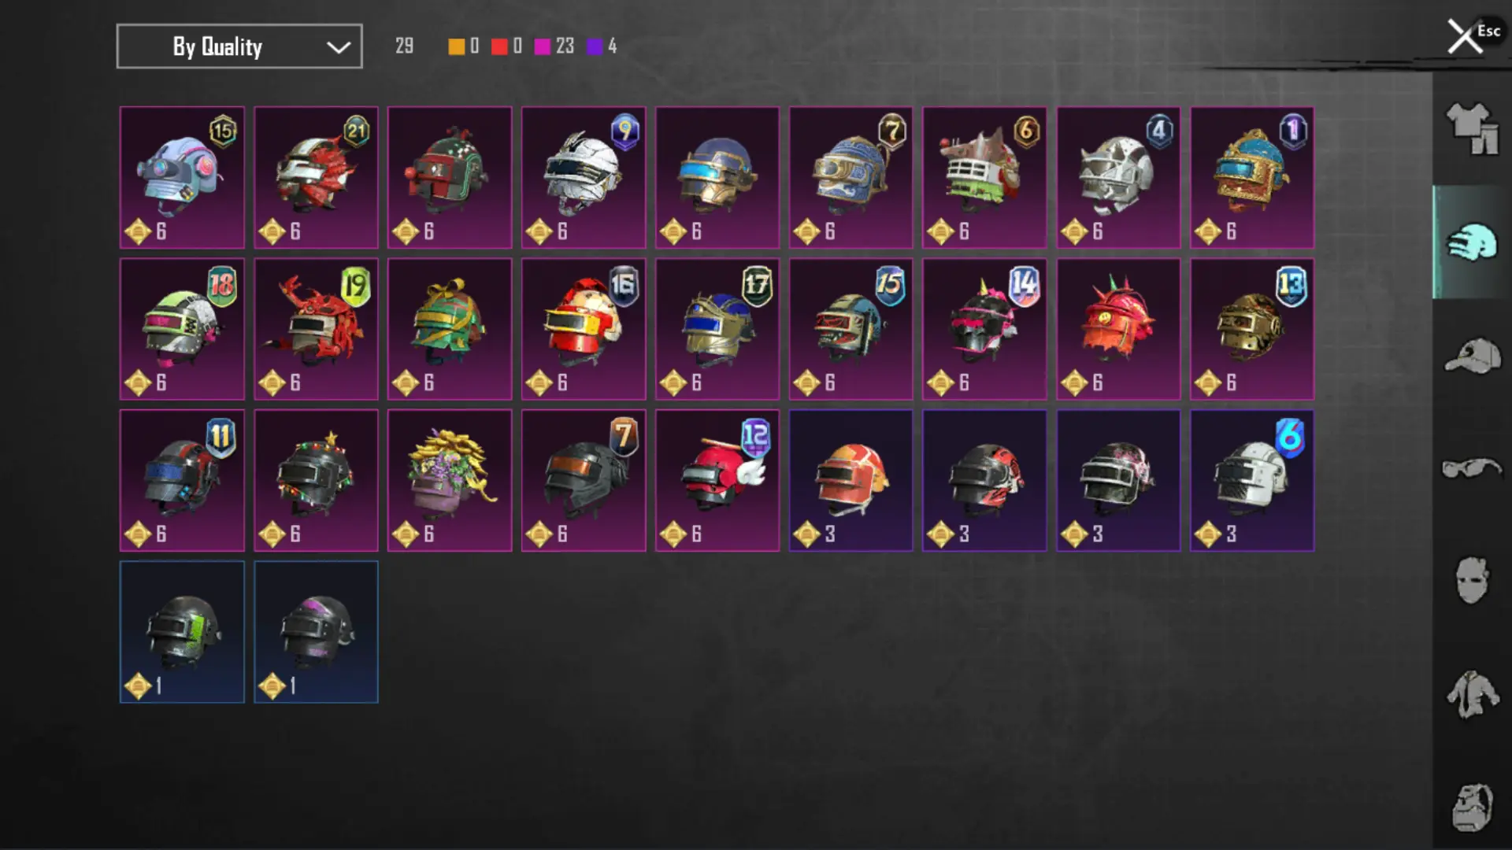Click the orange quality count swatch
1512x850 pixels.
pyautogui.click(x=457, y=46)
